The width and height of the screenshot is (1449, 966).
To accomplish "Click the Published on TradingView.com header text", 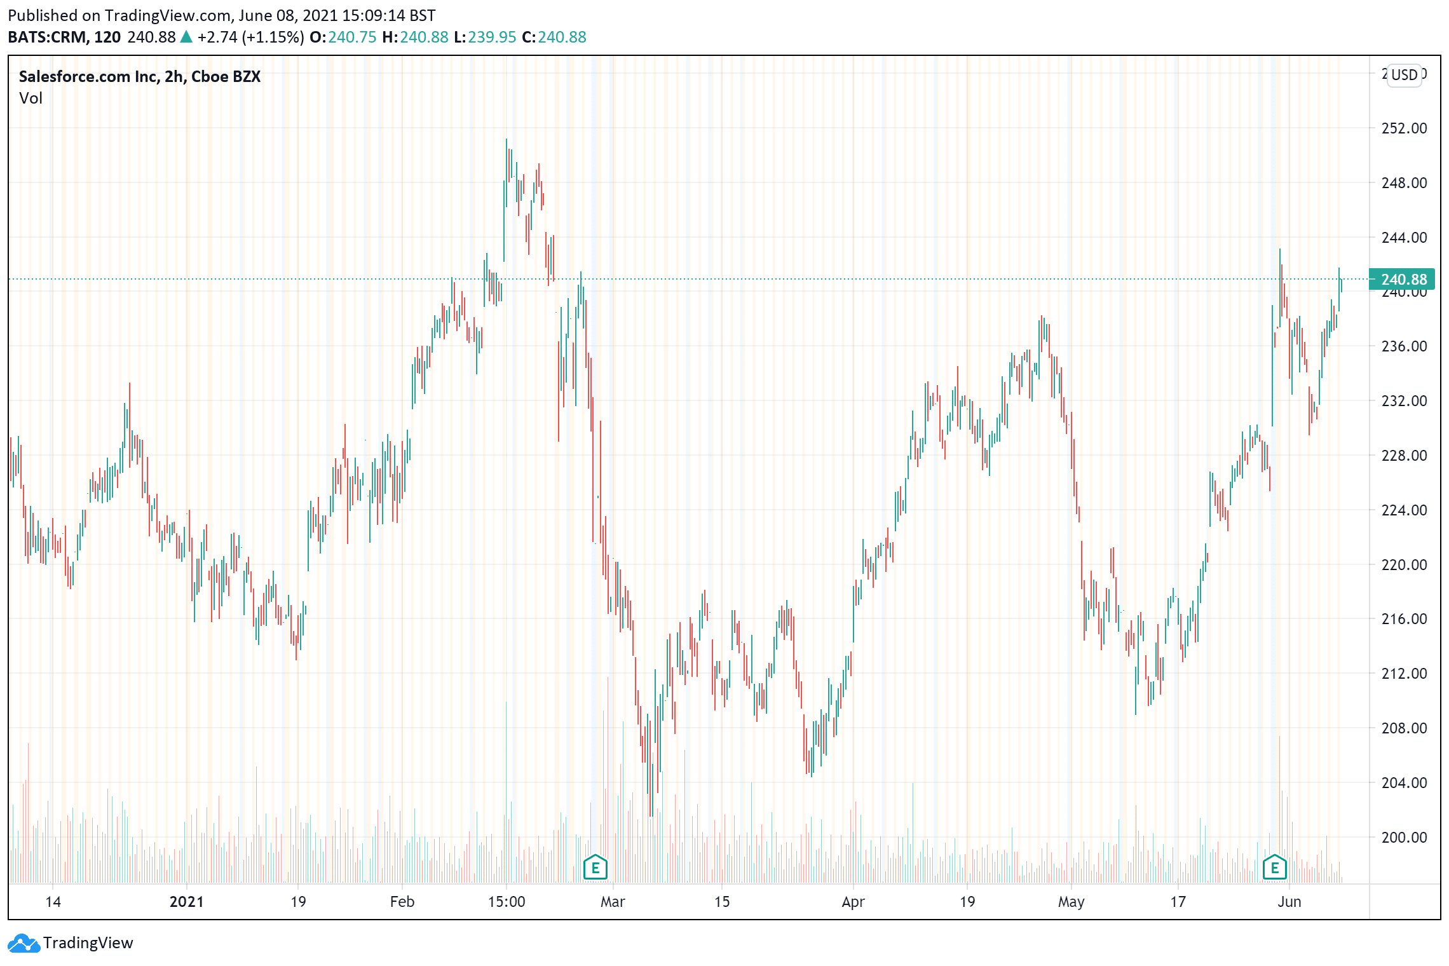I will pos(222,15).
